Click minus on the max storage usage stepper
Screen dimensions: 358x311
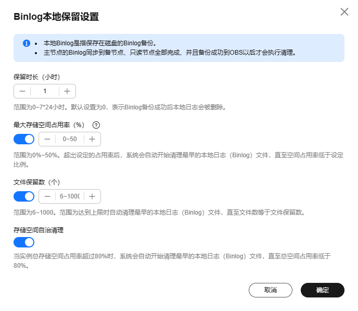tap(47, 139)
